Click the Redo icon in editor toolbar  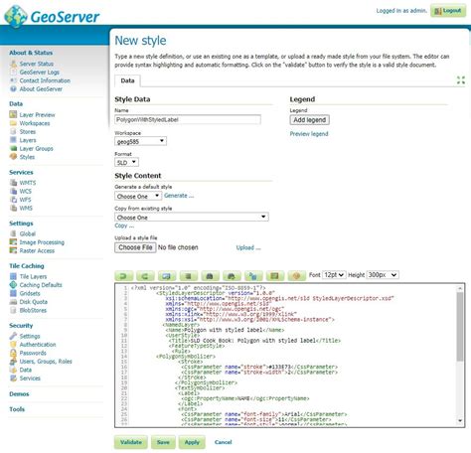click(x=145, y=275)
